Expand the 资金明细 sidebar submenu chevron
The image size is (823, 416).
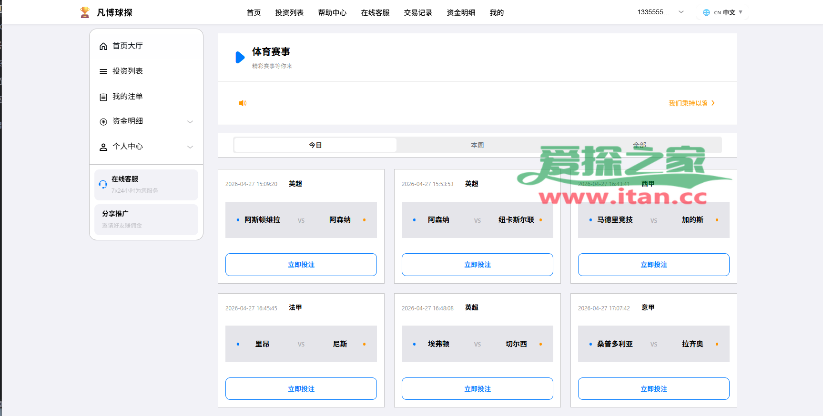[190, 122]
